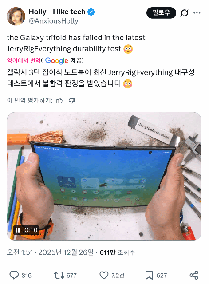Like the post with heart icon
The width and height of the screenshot is (209, 284).
coord(104,275)
